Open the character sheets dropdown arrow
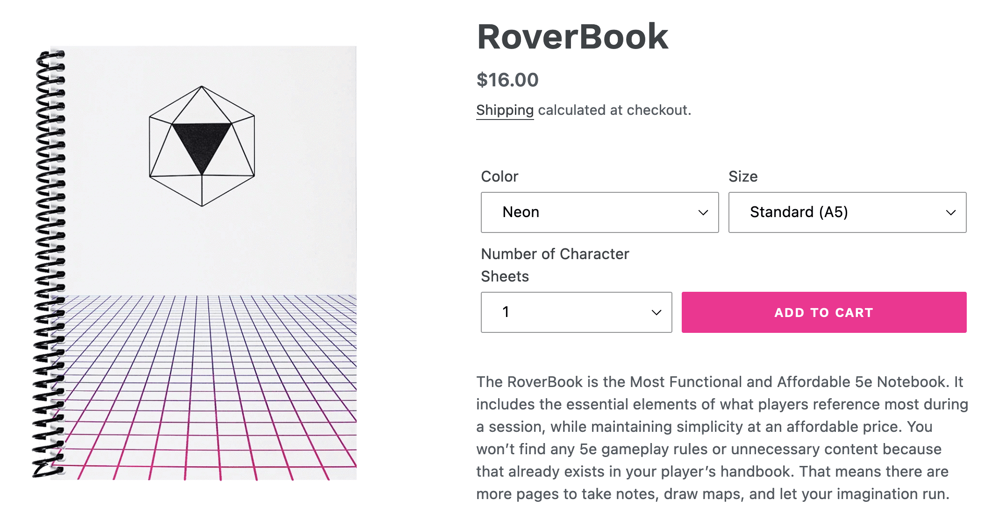 [x=656, y=312]
